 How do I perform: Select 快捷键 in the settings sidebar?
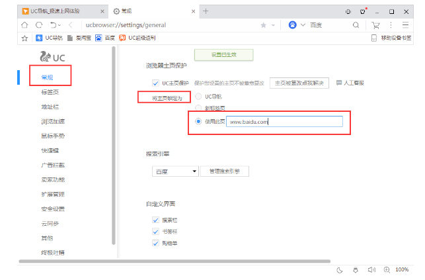point(50,150)
